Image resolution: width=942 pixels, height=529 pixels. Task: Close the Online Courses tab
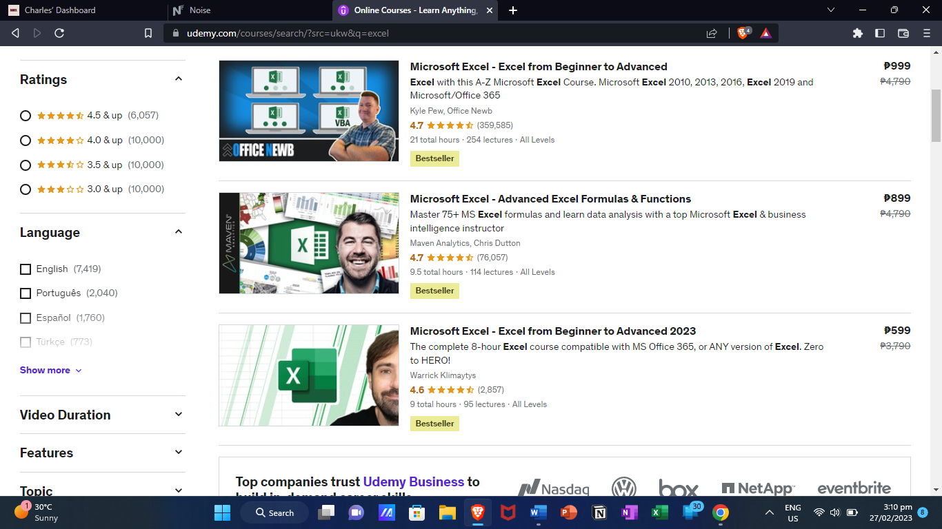pyautogui.click(x=490, y=10)
